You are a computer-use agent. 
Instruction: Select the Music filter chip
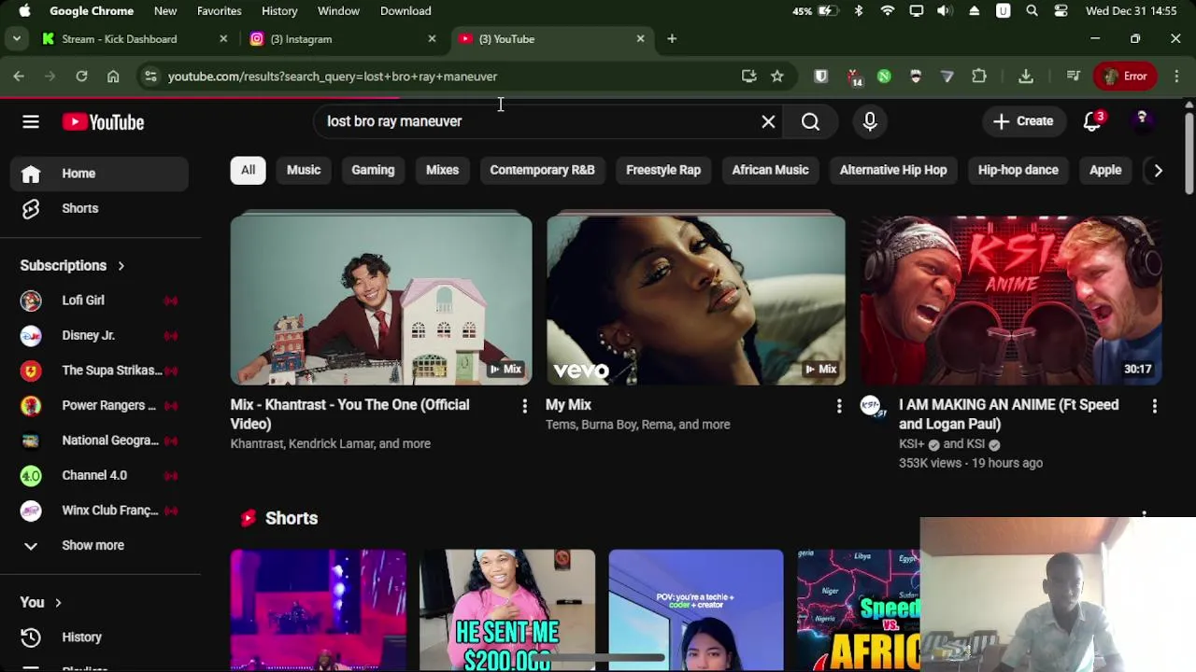pos(304,170)
